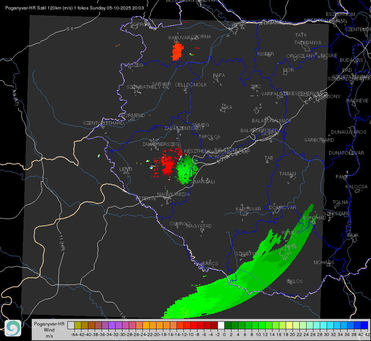Click the SZEKSZARD city label
This screenshot has height=341, width=371.
point(337,214)
